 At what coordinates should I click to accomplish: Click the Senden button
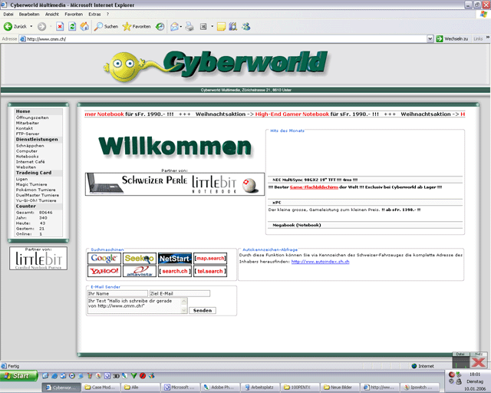[203, 310]
